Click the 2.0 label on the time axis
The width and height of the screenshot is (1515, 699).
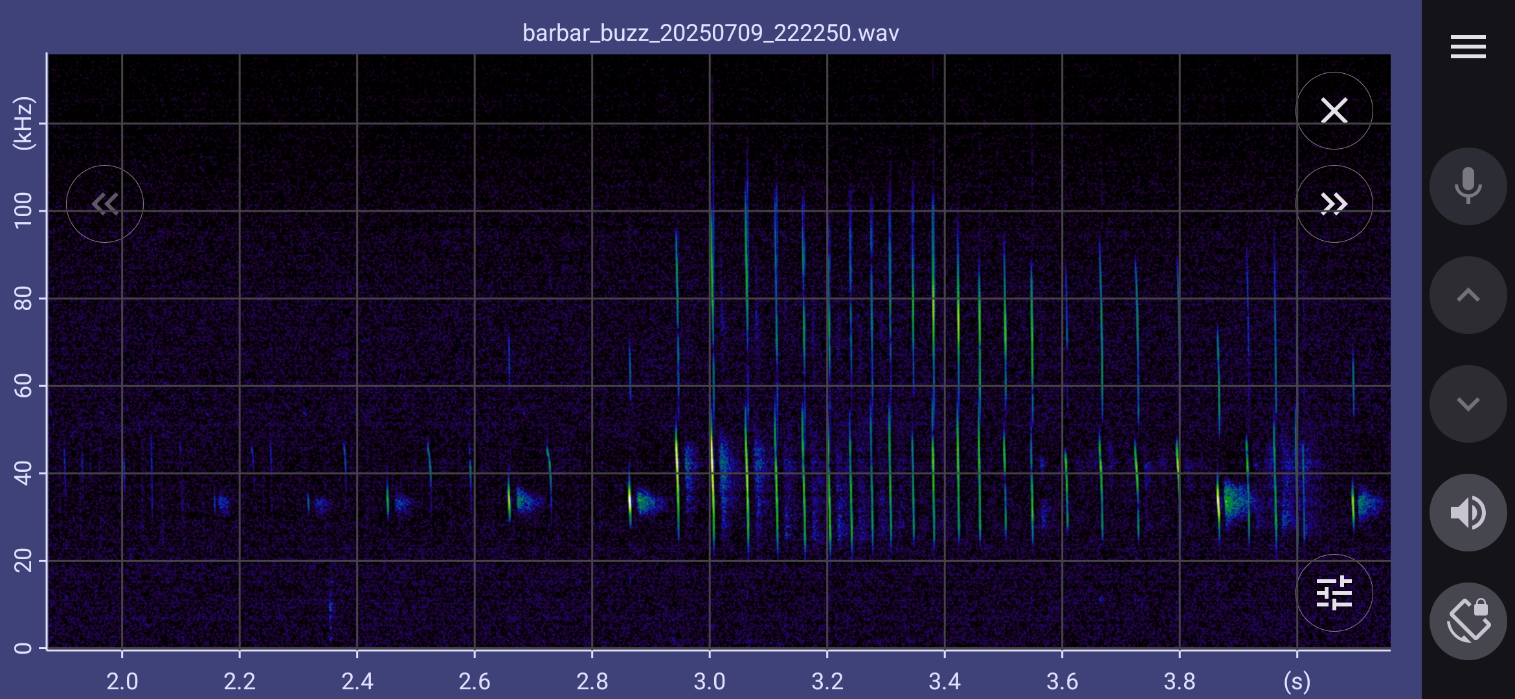click(x=122, y=681)
